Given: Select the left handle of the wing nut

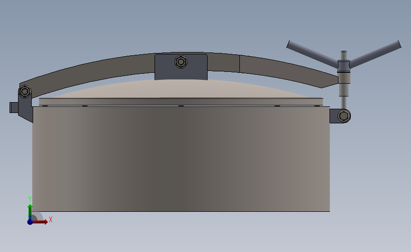Looking at the screenshot, I should [x=312, y=54].
